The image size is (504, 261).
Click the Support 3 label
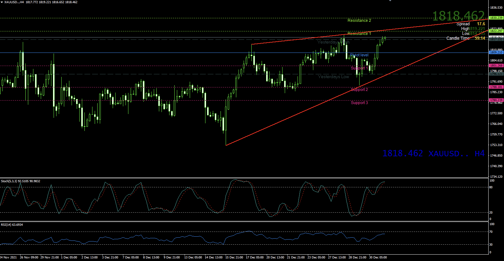[x=359, y=103]
